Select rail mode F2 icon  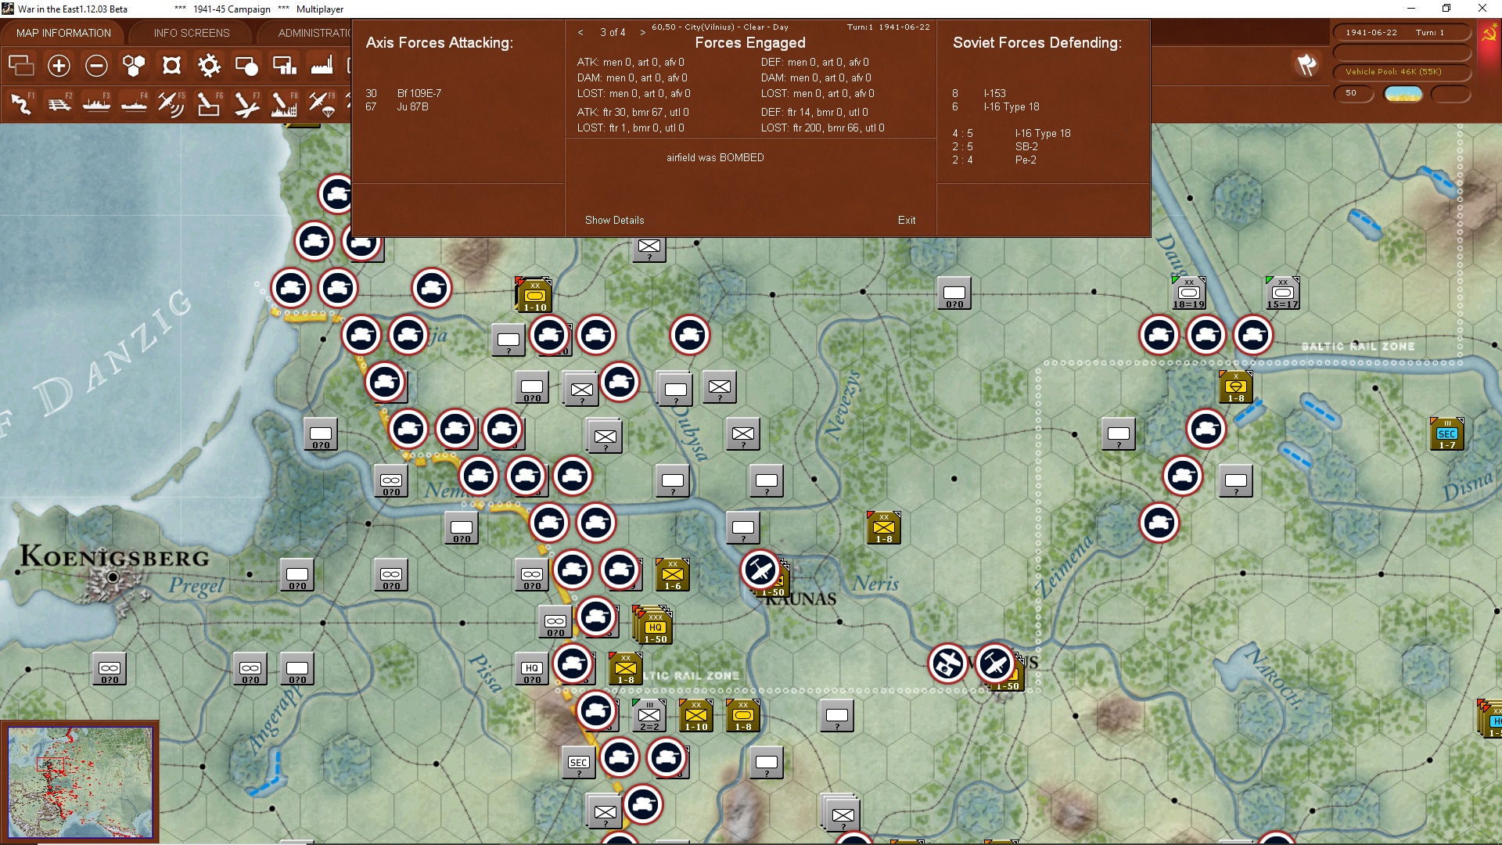tap(59, 104)
